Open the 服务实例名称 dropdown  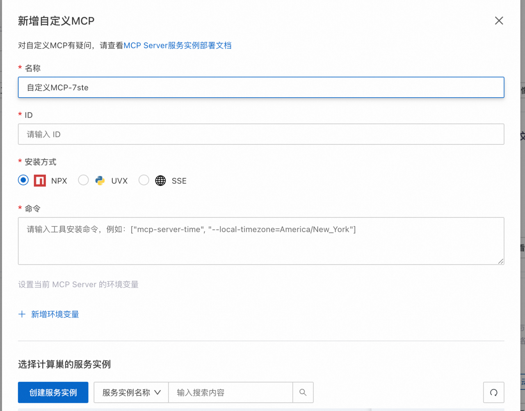click(x=126, y=393)
